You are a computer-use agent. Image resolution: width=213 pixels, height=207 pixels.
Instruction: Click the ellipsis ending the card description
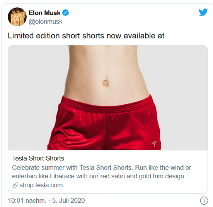click(x=191, y=177)
